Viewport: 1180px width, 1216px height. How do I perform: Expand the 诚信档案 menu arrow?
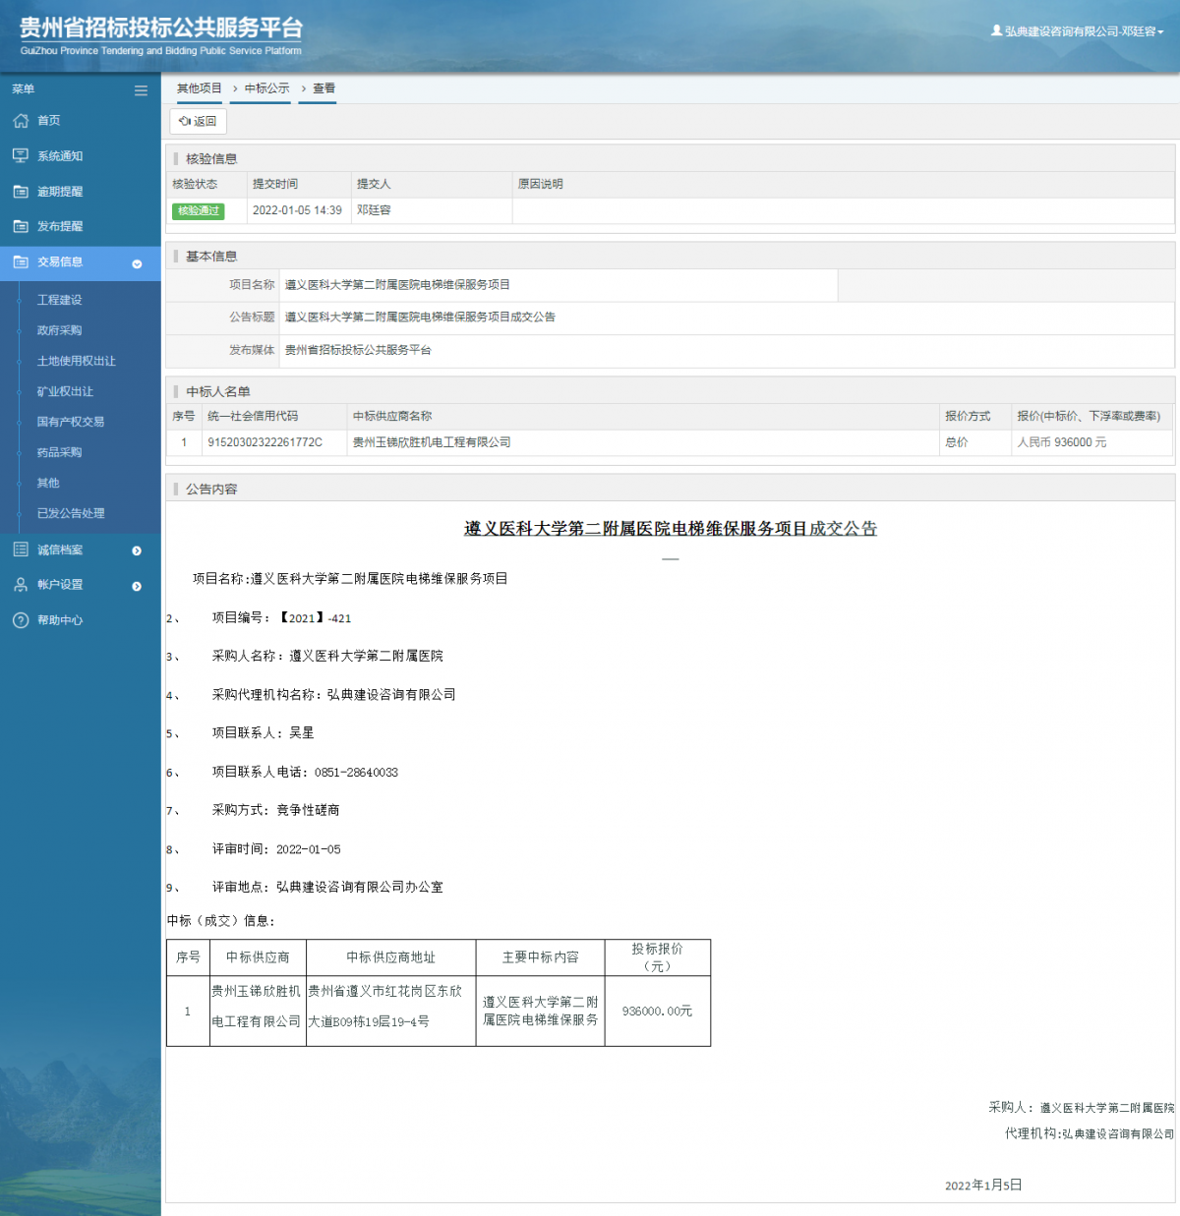(137, 550)
